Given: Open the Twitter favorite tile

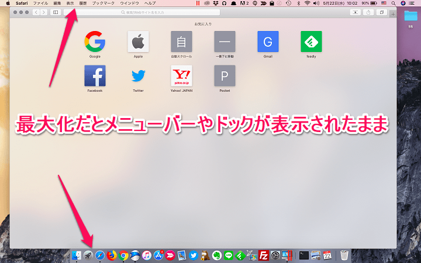Looking at the screenshot, I should tap(138, 75).
